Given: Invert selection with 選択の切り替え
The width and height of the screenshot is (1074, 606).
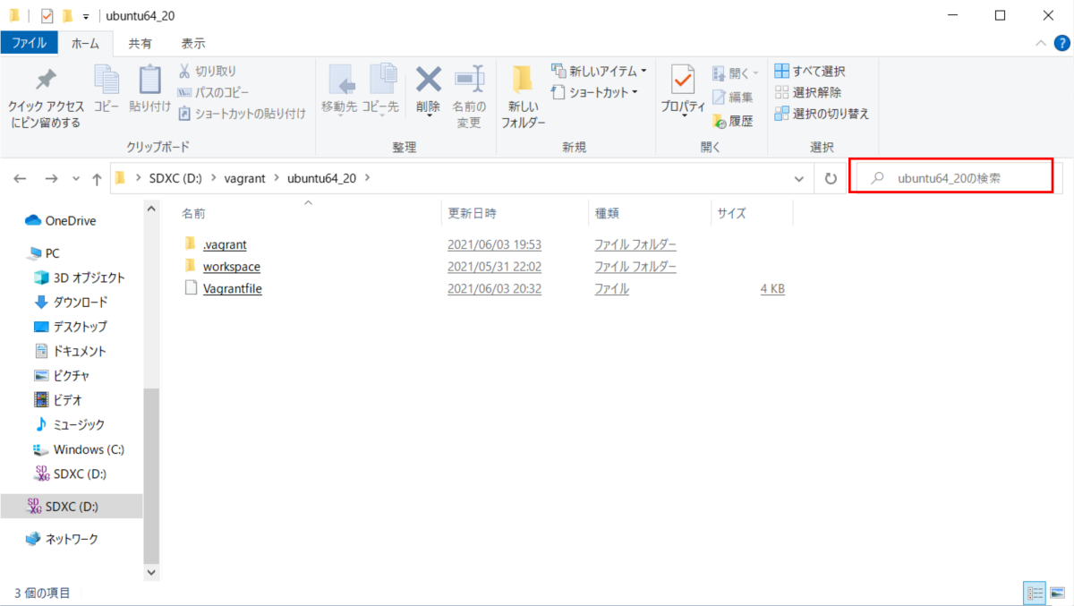Looking at the screenshot, I should (x=820, y=114).
